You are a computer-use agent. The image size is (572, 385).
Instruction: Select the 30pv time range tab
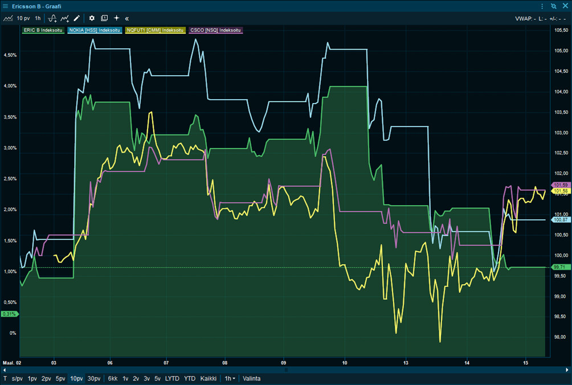point(94,378)
